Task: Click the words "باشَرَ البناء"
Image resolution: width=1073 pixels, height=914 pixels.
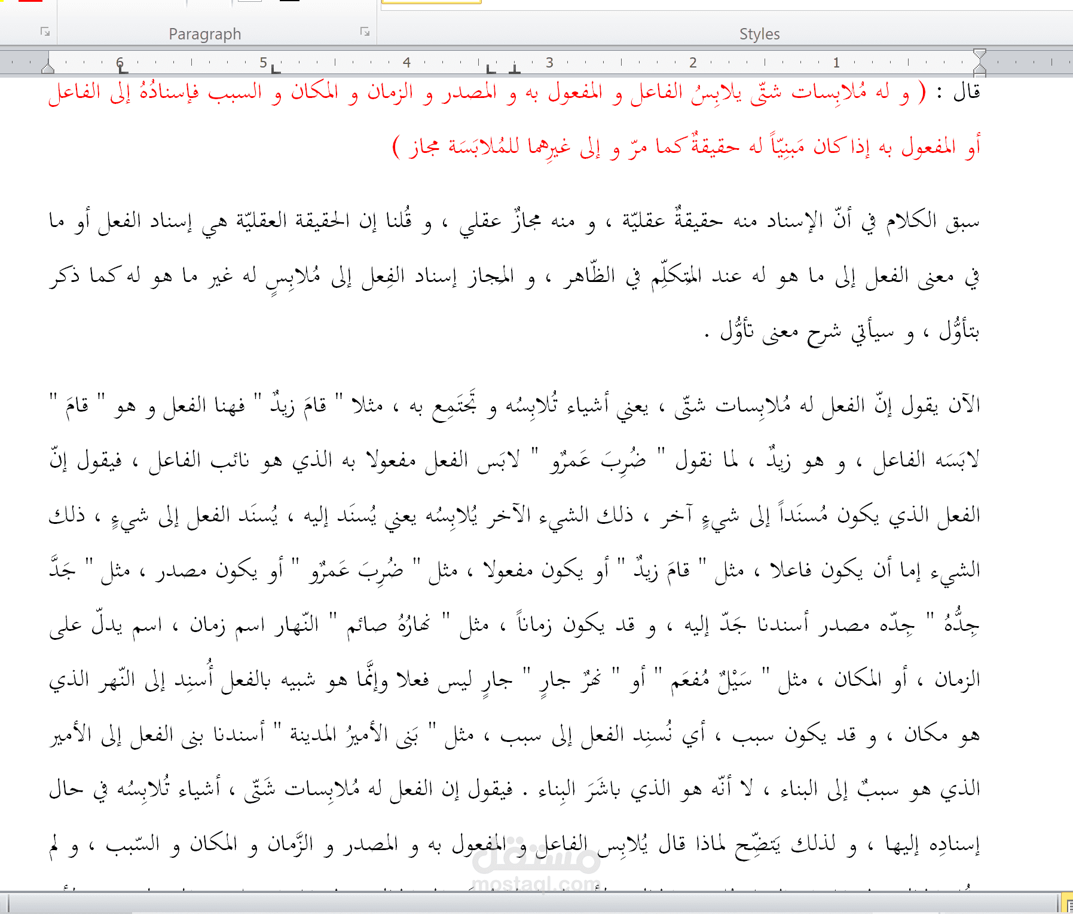Action: tap(580, 790)
